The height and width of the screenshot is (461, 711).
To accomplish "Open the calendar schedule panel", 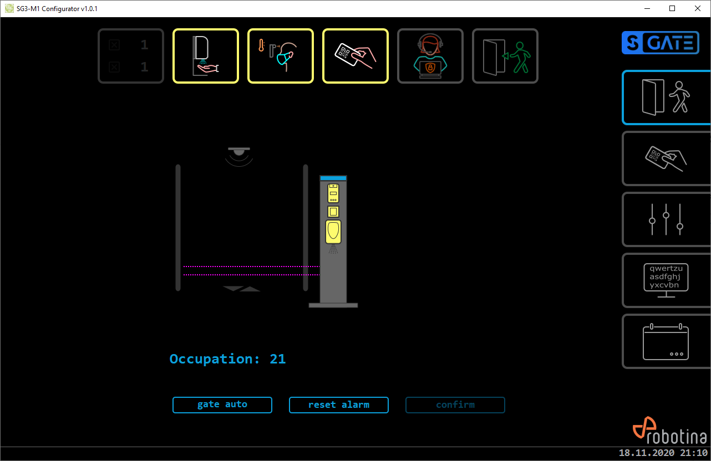I will pyautogui.click(x=666, y=341).
